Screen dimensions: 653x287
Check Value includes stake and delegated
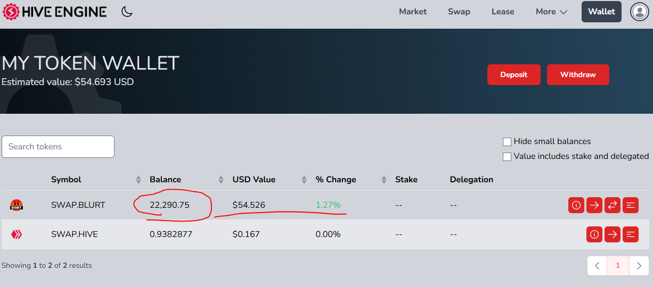507,157
